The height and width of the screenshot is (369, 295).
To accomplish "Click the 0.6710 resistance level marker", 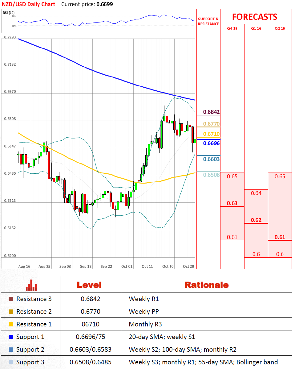I will (211, 134).
